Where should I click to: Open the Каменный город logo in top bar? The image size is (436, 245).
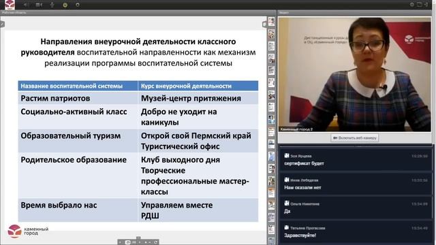[10, 4]
